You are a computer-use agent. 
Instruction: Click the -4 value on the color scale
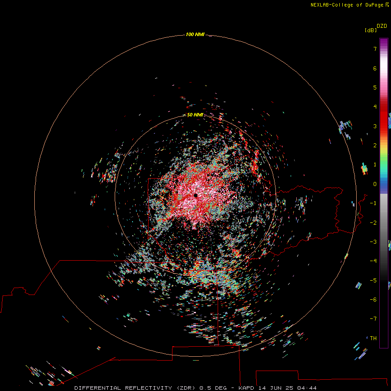coord(373,261)
